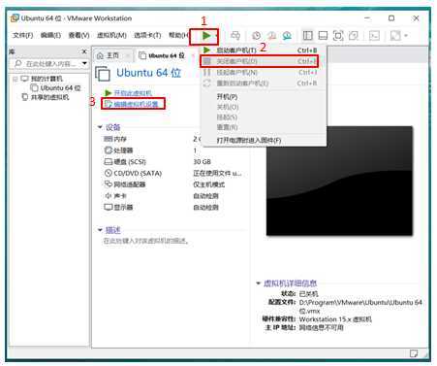Collapse the 描述 section

100,230
